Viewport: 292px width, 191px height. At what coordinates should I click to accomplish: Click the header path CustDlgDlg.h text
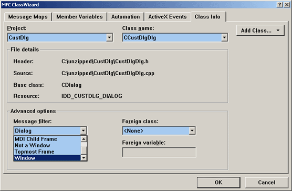tap(105, 62)
